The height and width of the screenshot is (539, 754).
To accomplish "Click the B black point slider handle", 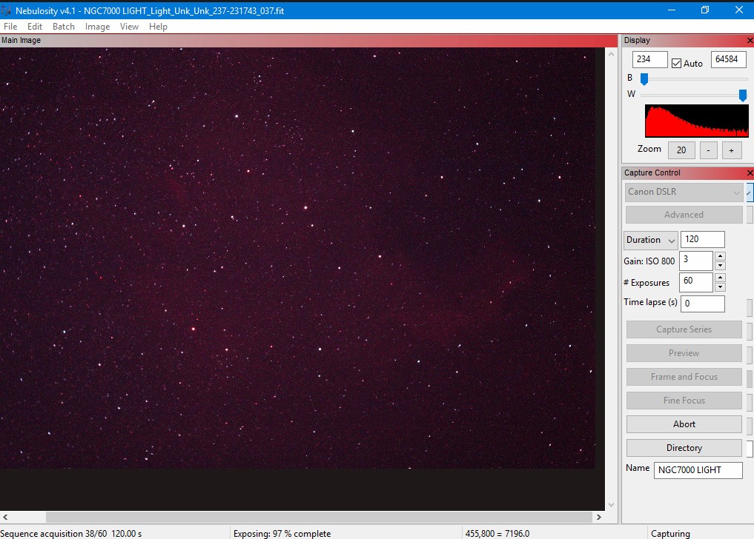I will click(x=644, y=78).
